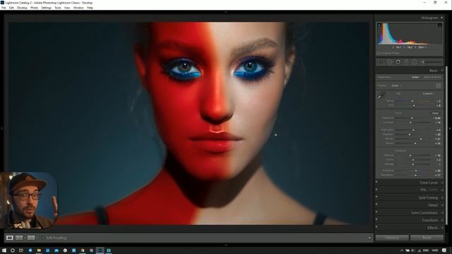
Task: Adjust the Exposure slider
Action: click(x=412, y=118)
